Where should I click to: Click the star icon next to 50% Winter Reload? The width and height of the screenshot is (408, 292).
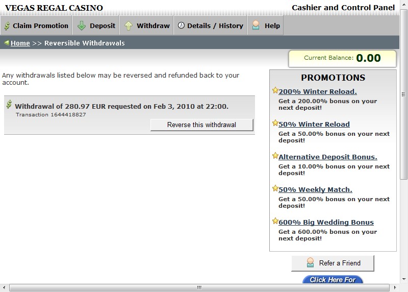click(x=275, y=123)
